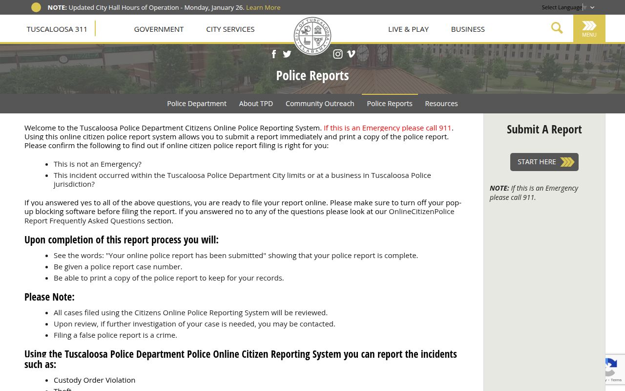This screenshot has width=625, height=391.
Task: Open the Business menu
Action: (x=468, y=29)
